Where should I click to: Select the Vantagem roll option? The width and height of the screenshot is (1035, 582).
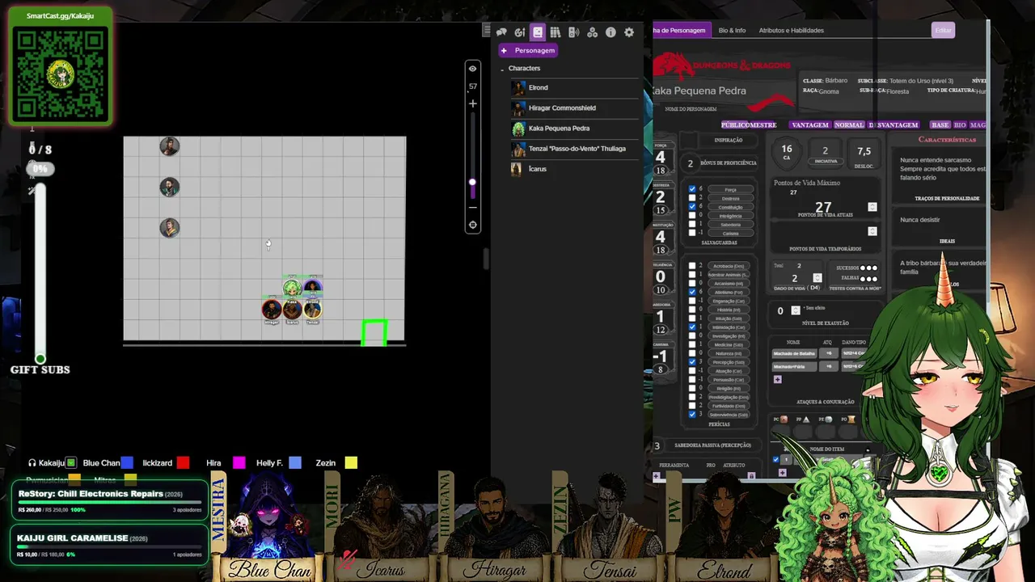point(810,125)
